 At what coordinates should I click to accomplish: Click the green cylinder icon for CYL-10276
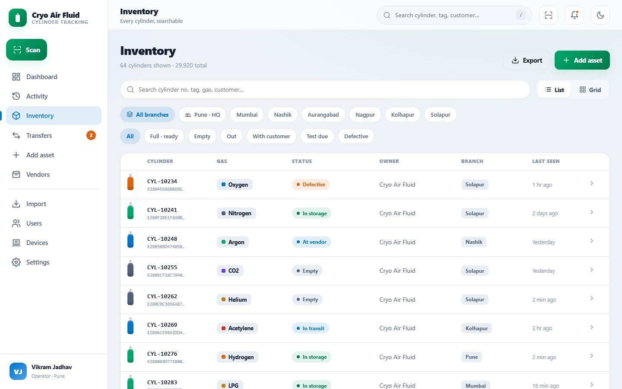(130, 355)
